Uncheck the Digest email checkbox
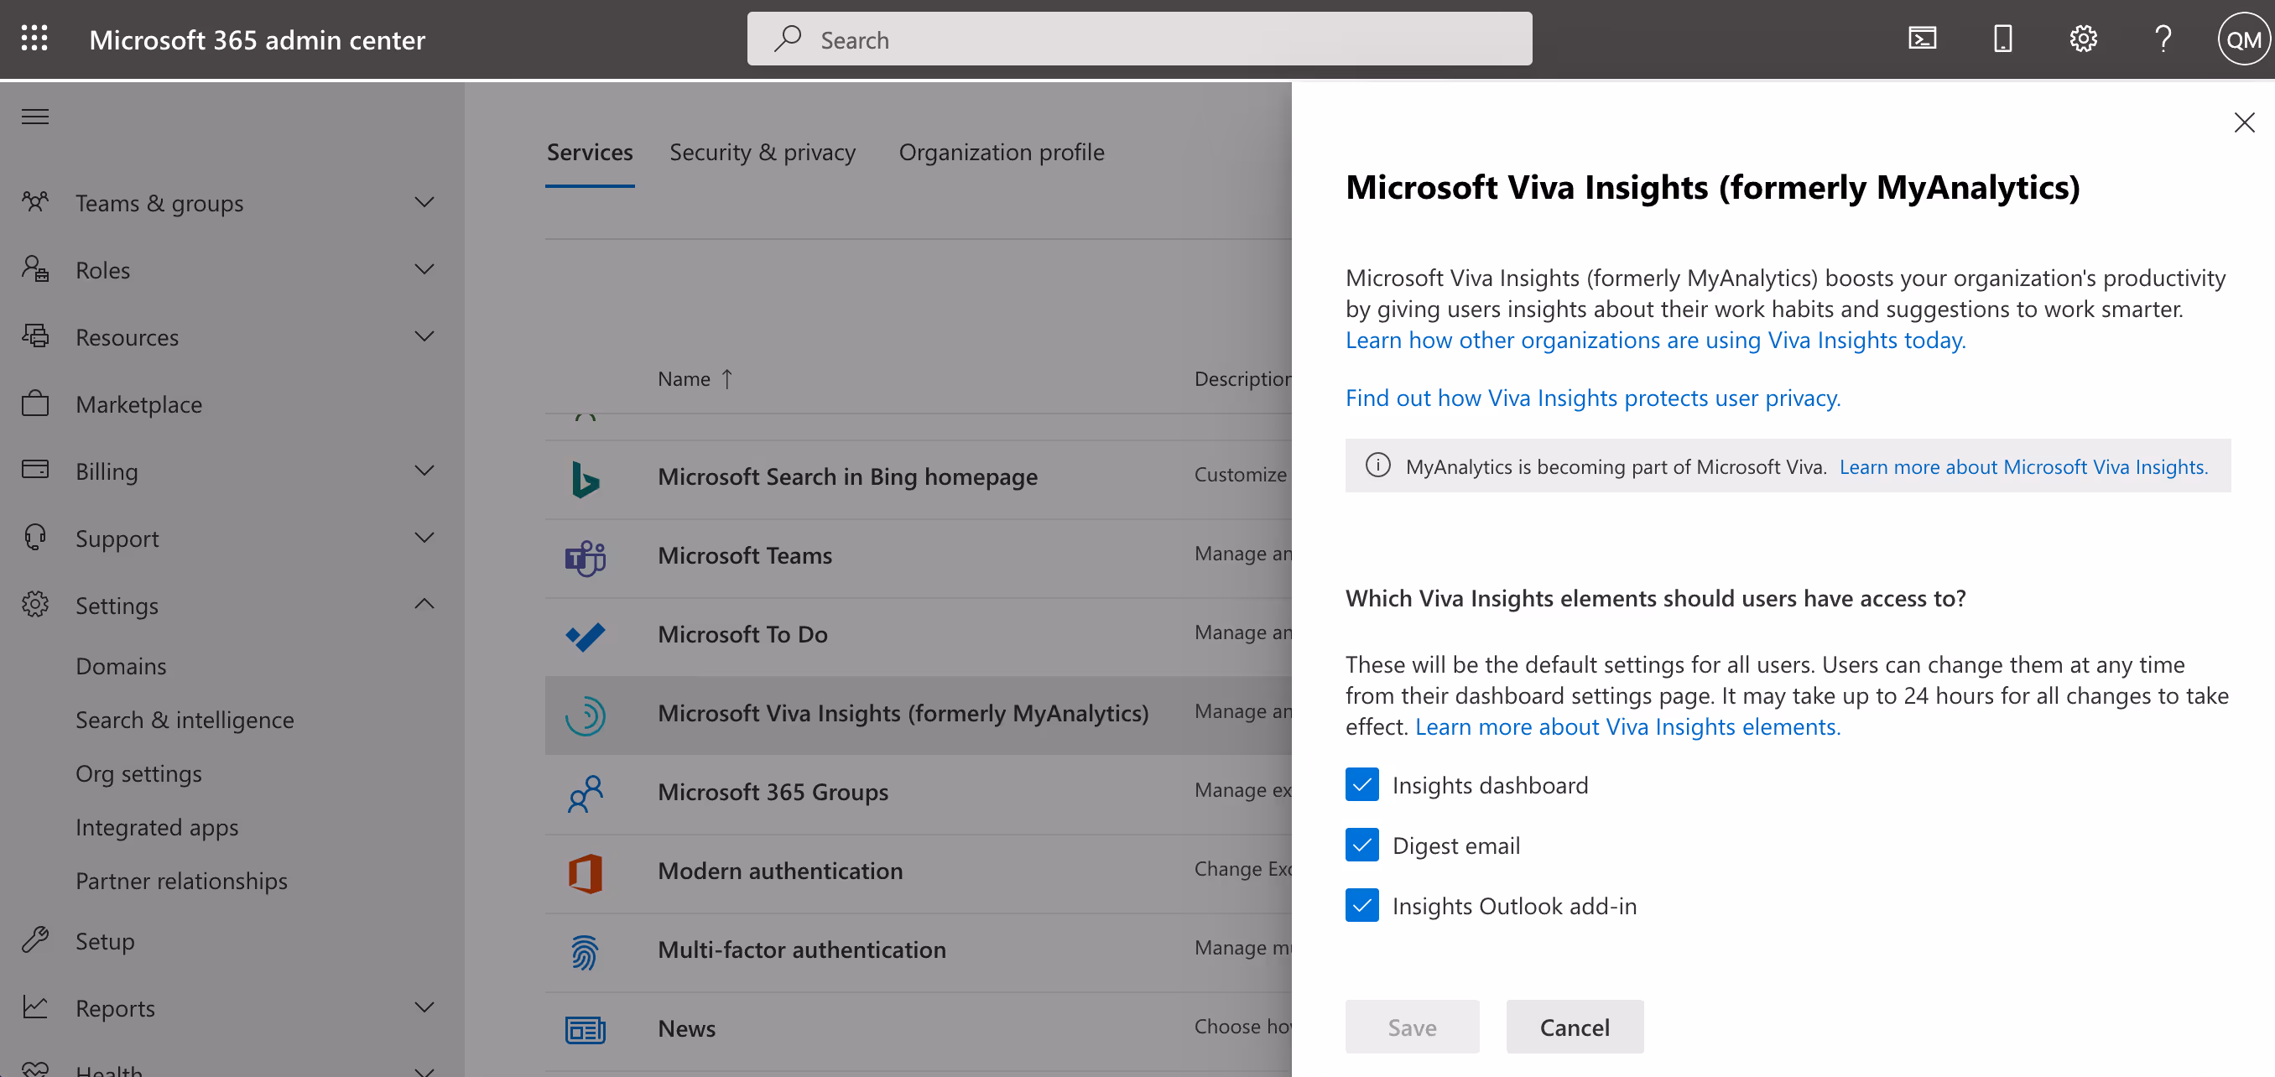This screenshot has width=2275, height=1077. point(1361,845)
